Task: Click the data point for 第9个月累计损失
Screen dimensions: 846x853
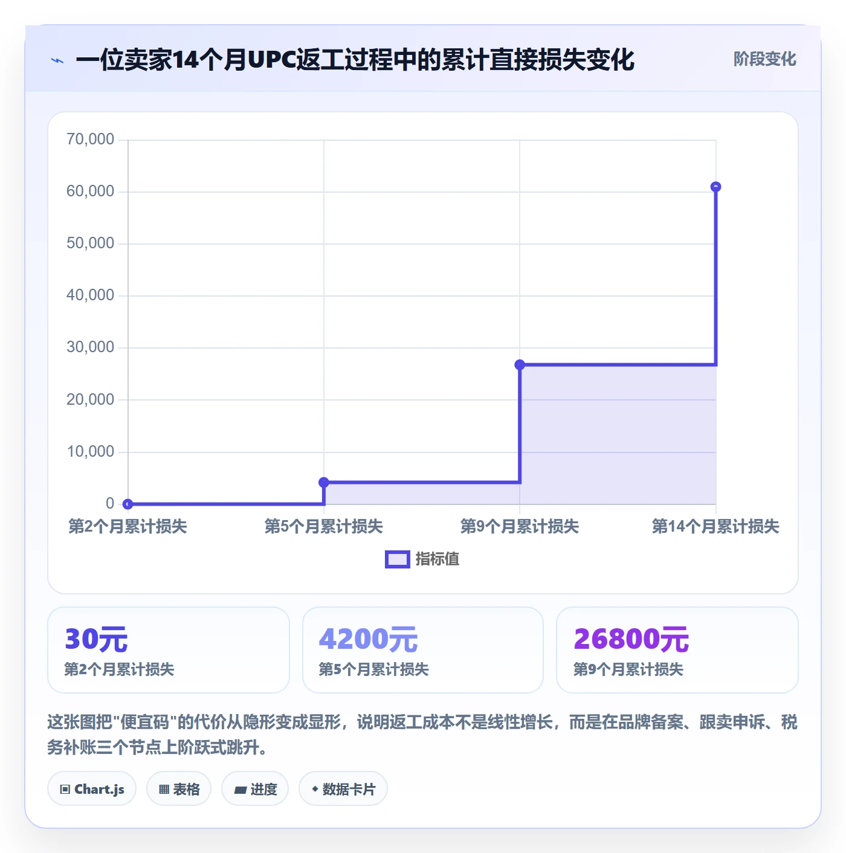Action: pyautogui.click(x=520, y=365)
